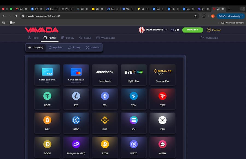Switch to the Przelej transfer sub-tab
Image resolution: width=246 pixels, height=159 pixels.
coord(74,48)
